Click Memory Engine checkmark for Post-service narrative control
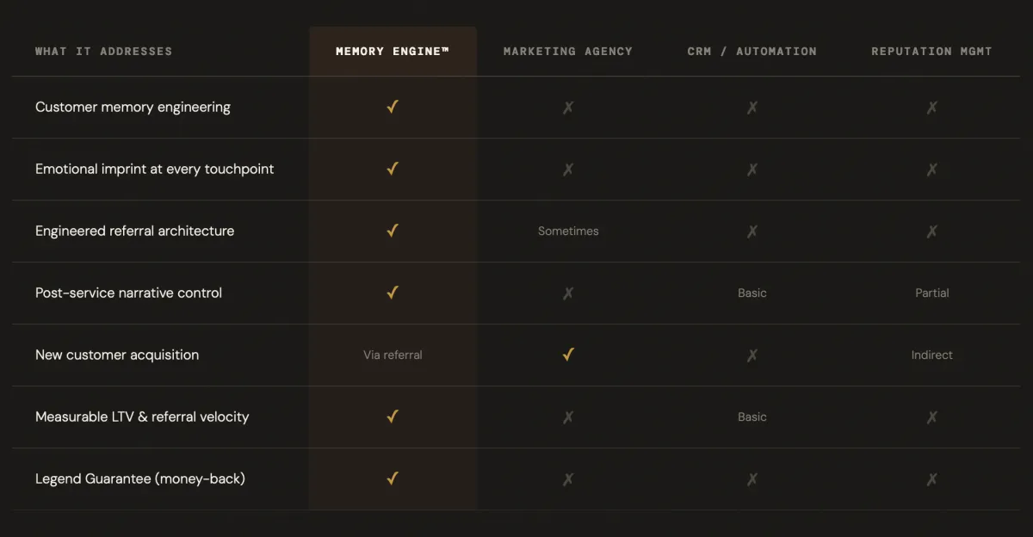 pos(393,293)
